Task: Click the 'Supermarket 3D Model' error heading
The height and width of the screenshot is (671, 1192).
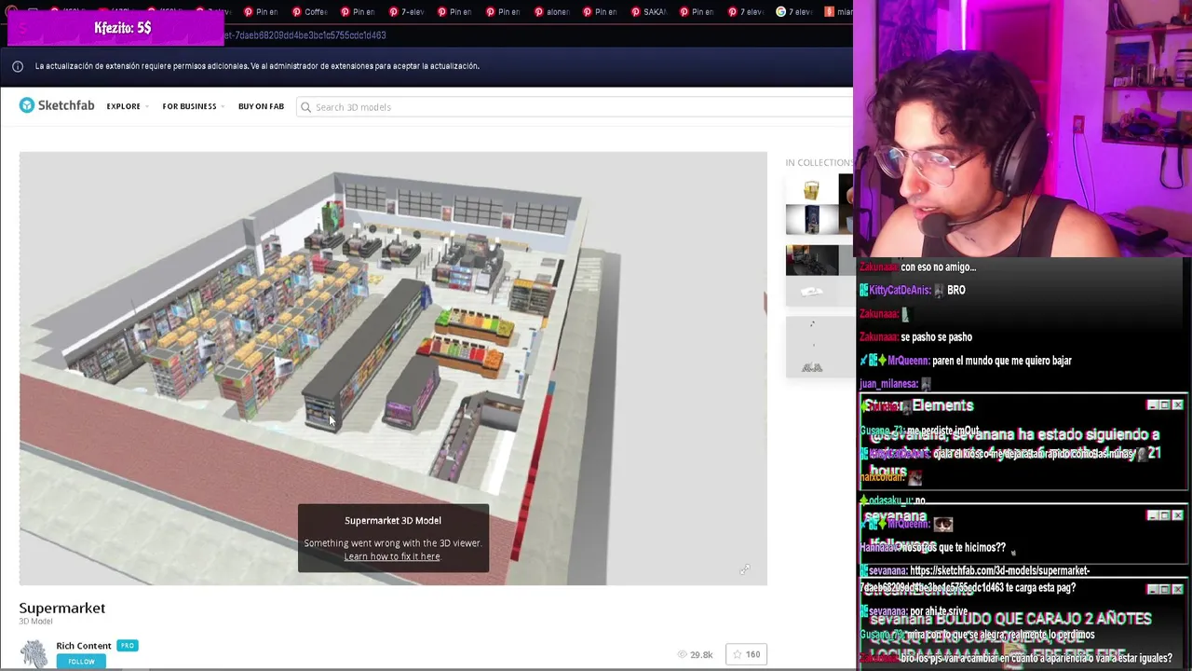Action: pos(393,520)
